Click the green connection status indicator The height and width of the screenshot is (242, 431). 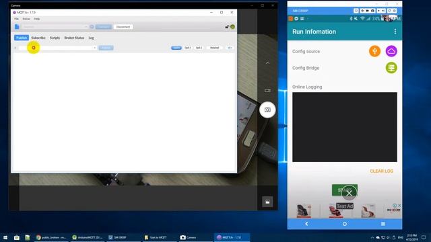click(232, 27)
